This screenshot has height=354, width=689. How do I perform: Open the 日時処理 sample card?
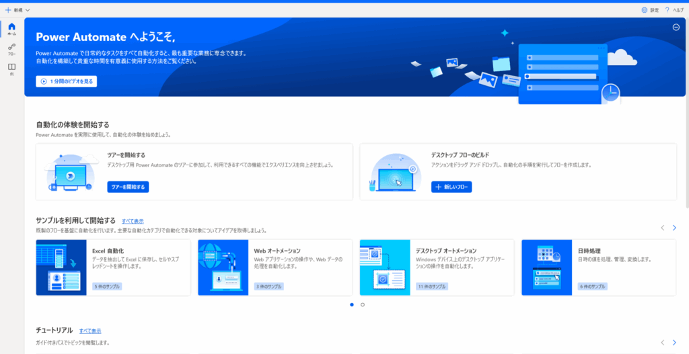(x=598, y=267)
